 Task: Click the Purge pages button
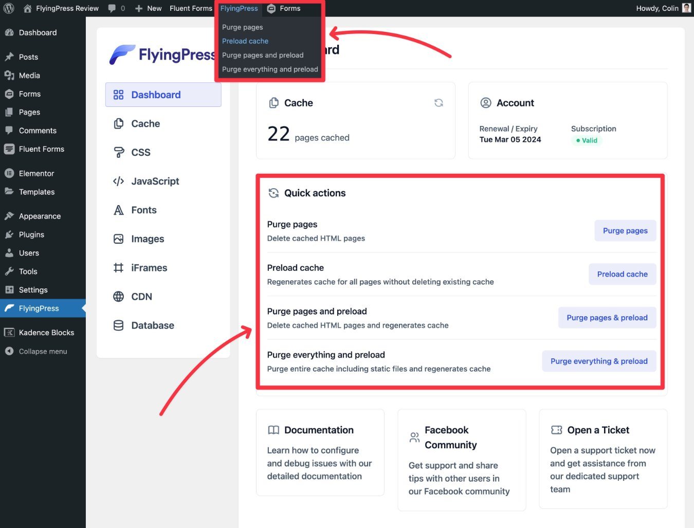(x=625, y=231)
